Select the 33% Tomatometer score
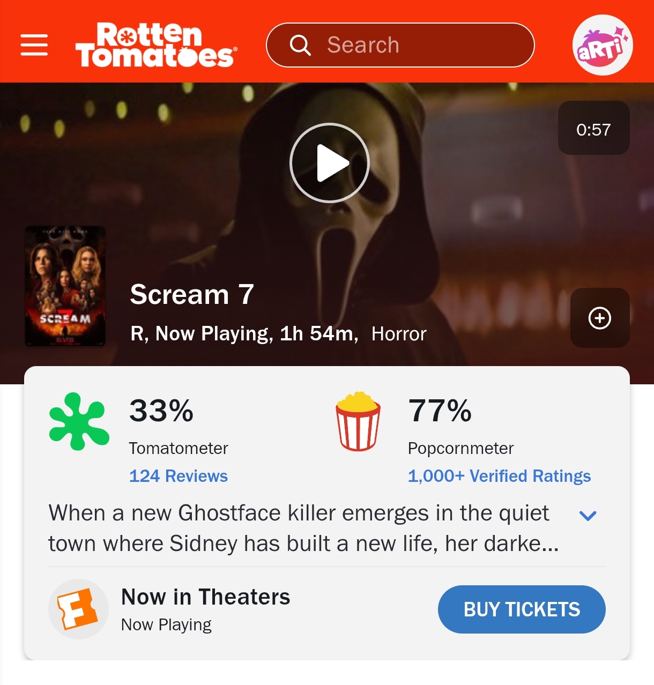Image resolution: width=654 pixels, height=685 pixels. (x=161, y=411)
